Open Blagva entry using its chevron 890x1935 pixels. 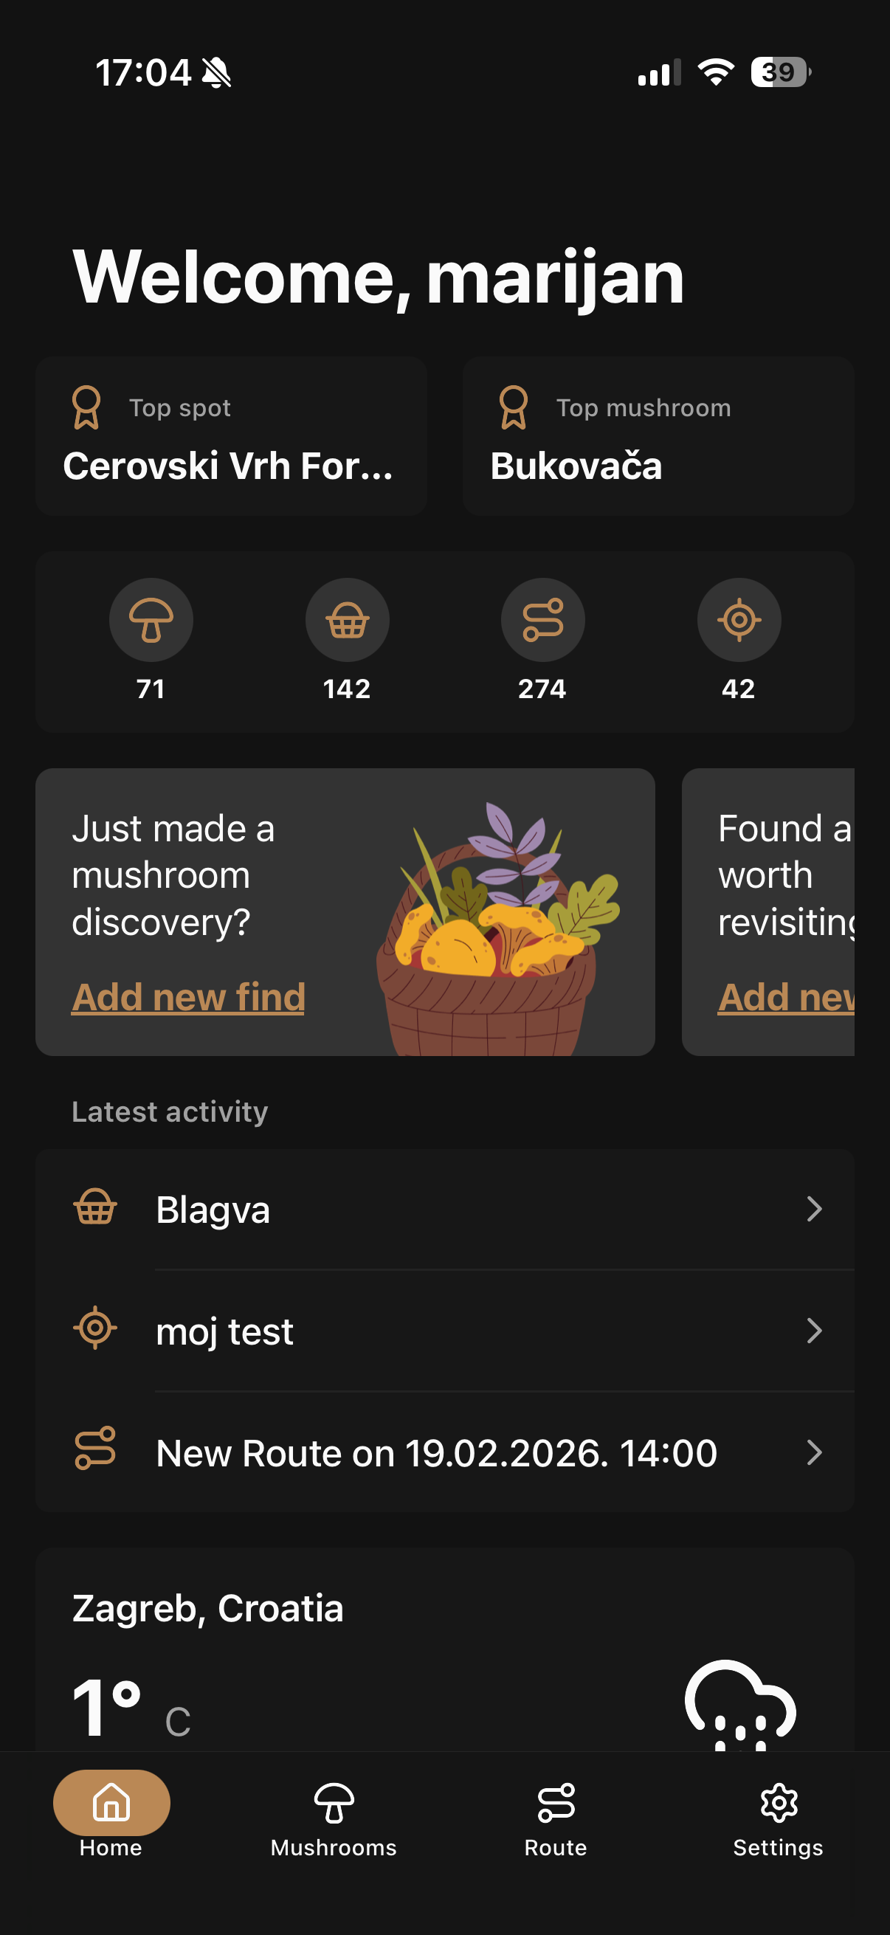[814, 1209]
